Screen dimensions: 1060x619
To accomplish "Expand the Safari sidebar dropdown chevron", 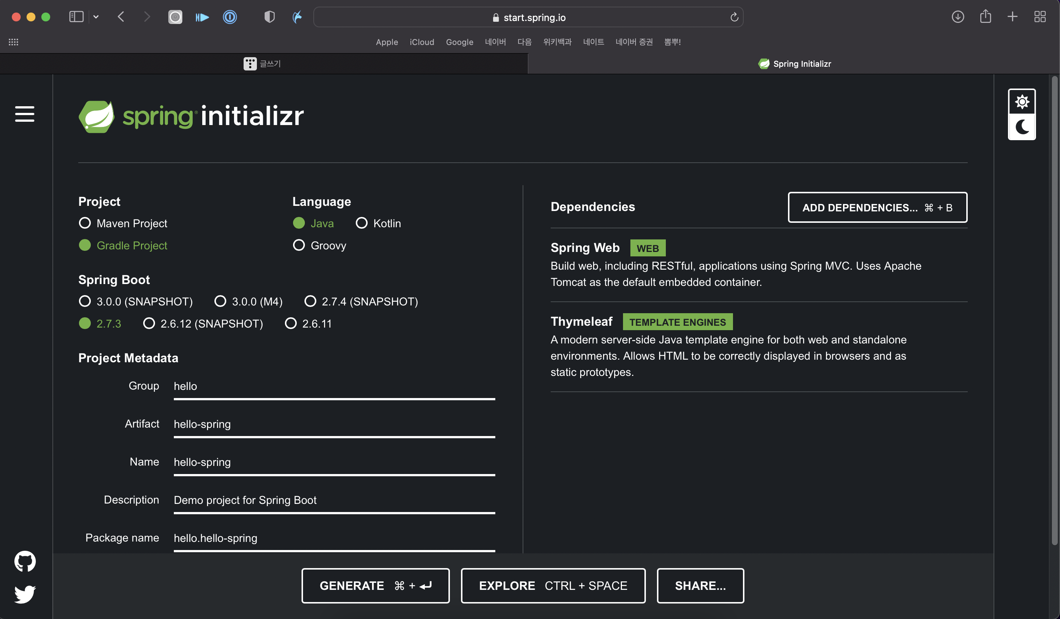I will point(96,17).
